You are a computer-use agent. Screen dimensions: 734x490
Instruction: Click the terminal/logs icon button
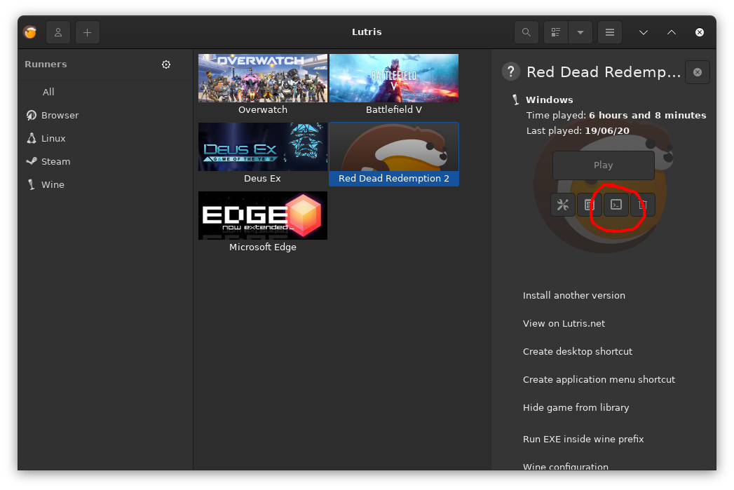tap(616, 205)
